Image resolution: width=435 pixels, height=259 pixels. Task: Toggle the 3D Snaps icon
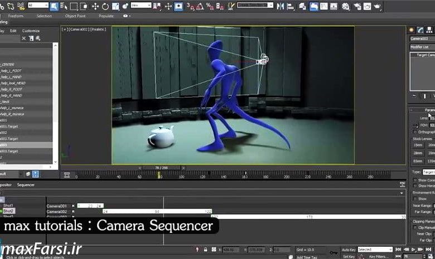[190, 6]
